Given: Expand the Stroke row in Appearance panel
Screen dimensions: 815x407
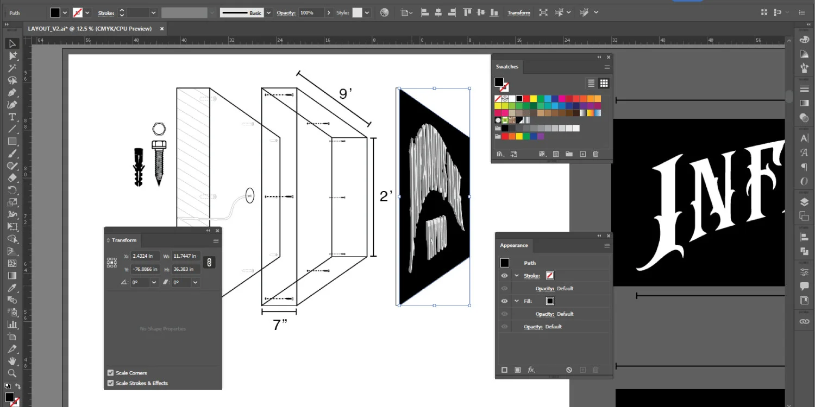Looking at the screenshot, I should [517, 276].
